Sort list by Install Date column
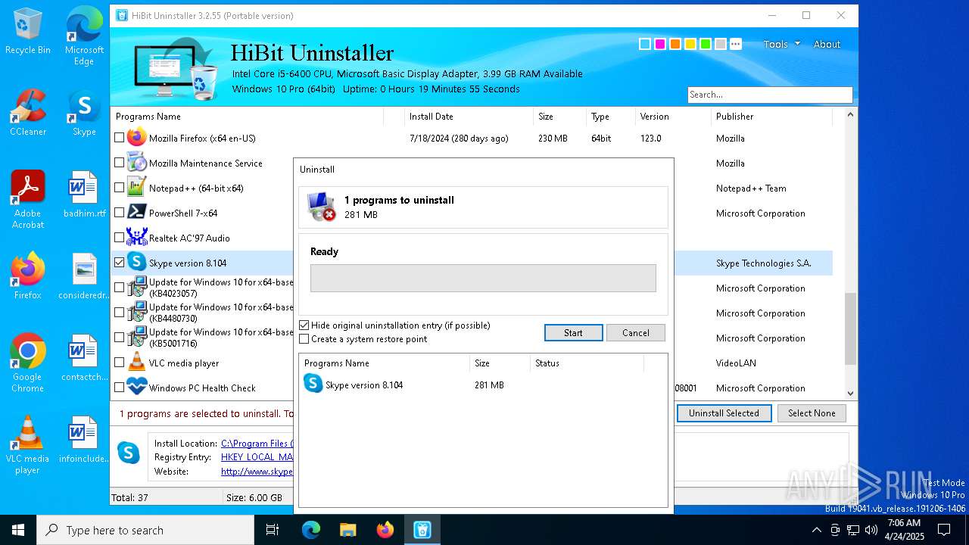This screenshot has width=969, height=545. [469, 117]
